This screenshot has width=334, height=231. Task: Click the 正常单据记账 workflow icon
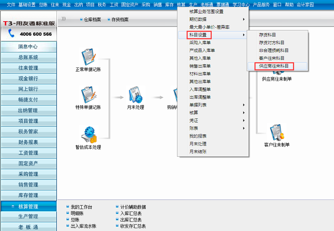88,57
